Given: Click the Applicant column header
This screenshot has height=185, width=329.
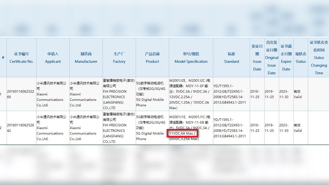Looking at the screenshot, I should point(53,58).
